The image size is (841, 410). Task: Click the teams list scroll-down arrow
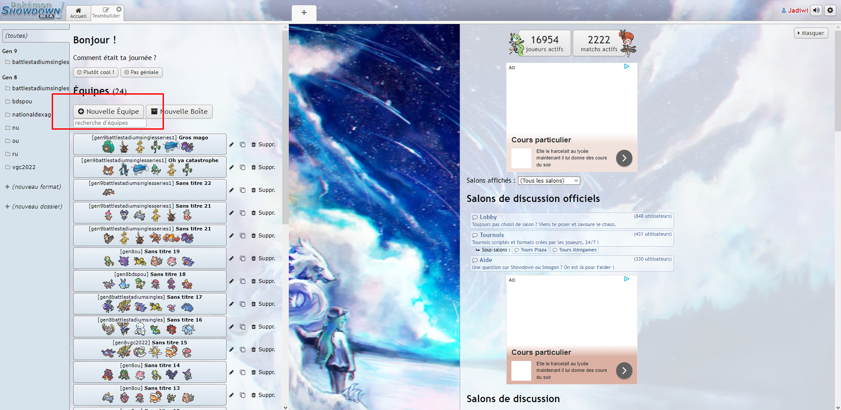(285, 407)
